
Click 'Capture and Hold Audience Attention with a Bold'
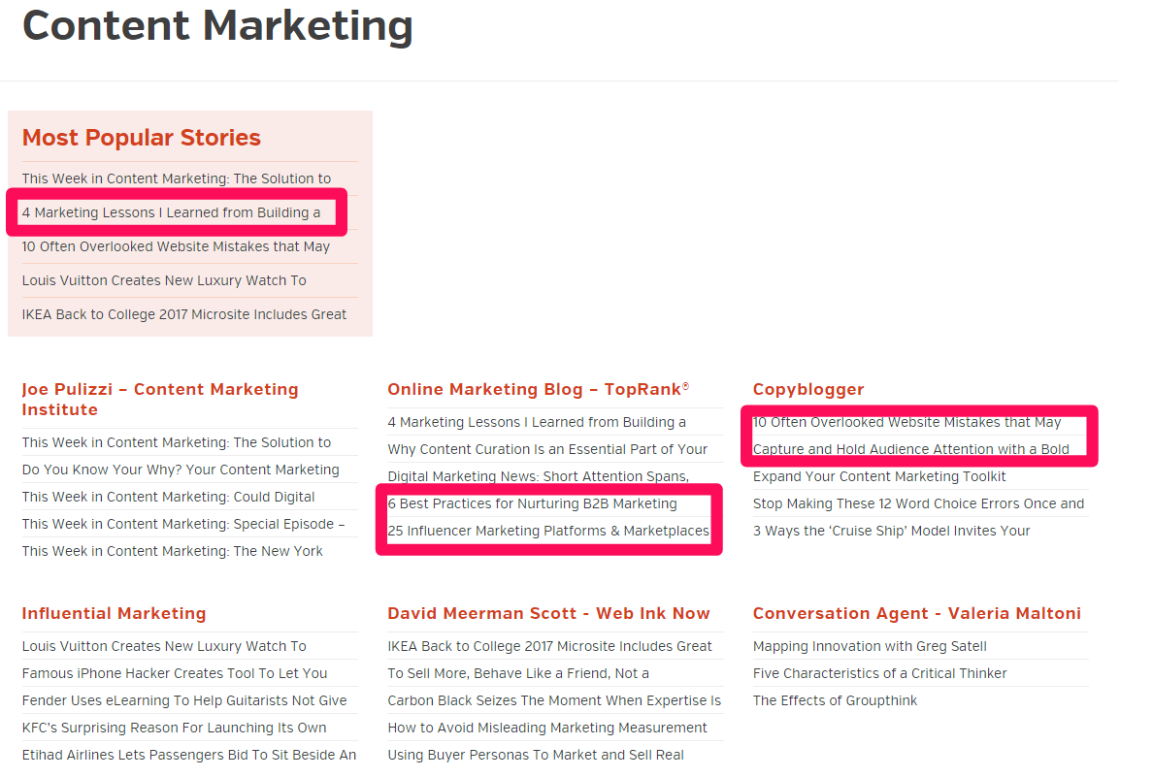click(911, 449)
